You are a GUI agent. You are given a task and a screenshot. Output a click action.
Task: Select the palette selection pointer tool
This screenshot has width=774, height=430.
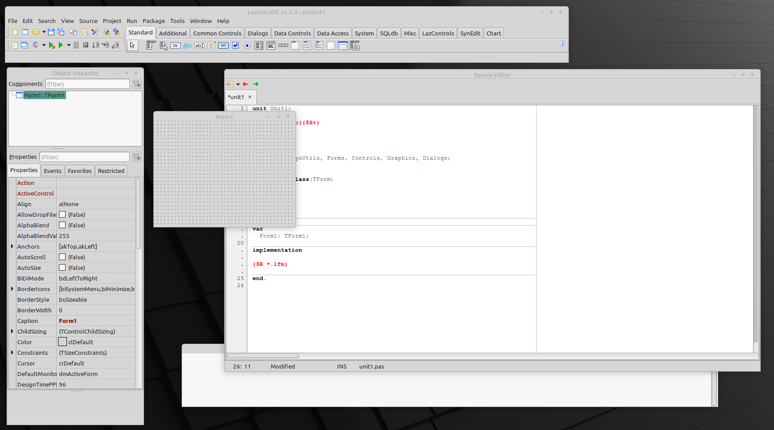pyautogui.click(x=132, y=45)
